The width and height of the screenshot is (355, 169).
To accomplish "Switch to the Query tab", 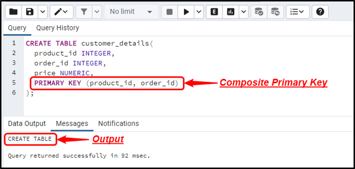I will coord(17,28).
